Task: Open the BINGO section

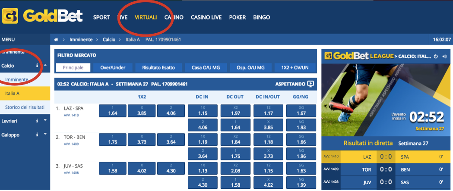Action: 261,17
